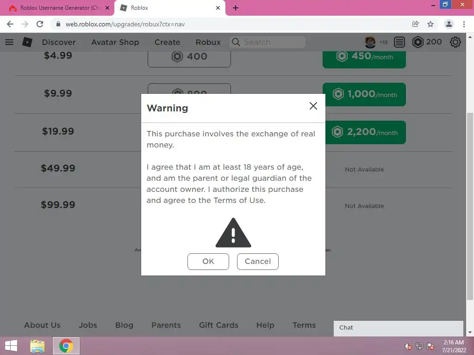Click the $49.99 price text

coord(58,168)
